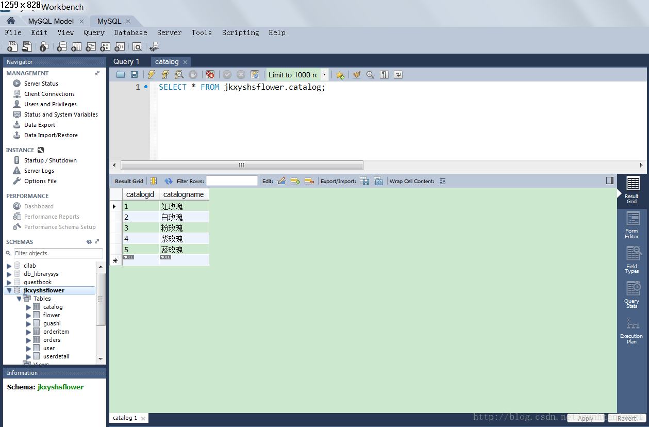
Task: Switch to Form Editor view
Action: tap(632, 225)
